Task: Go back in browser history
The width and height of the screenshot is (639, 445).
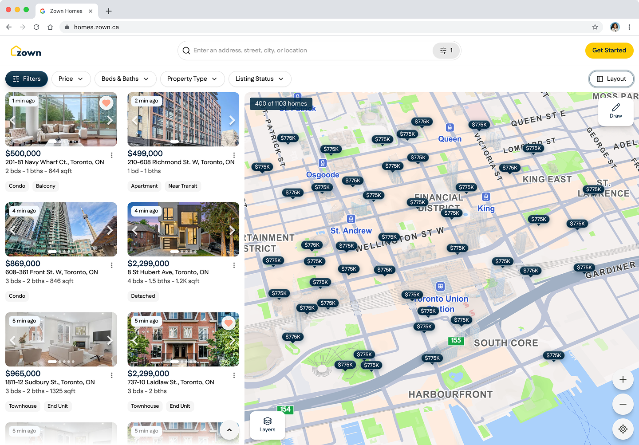Action: pos(9,27)
